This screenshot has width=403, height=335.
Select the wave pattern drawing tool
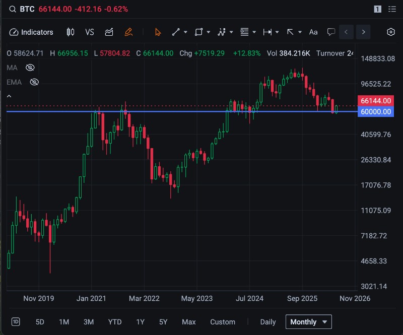pyautogui.click(x=222, y=32)
